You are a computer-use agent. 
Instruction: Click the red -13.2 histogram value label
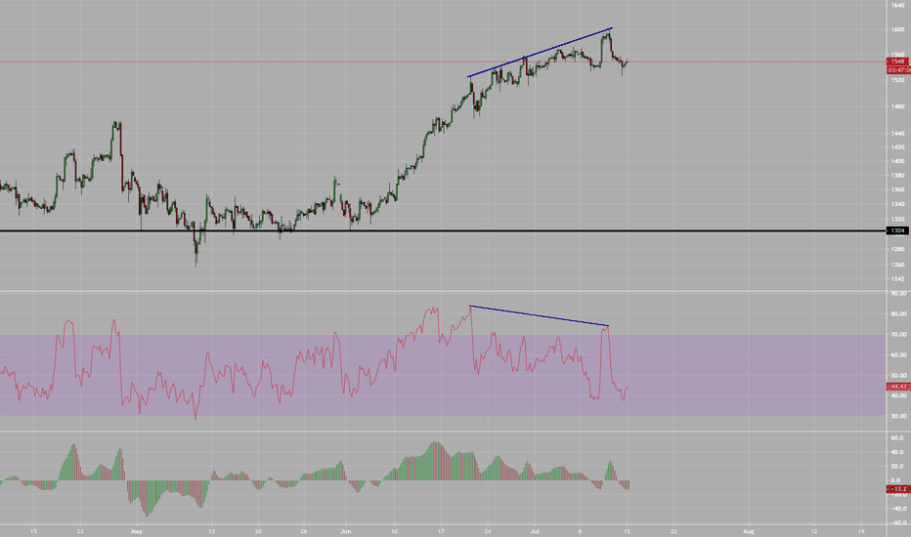tap(898, 489)
